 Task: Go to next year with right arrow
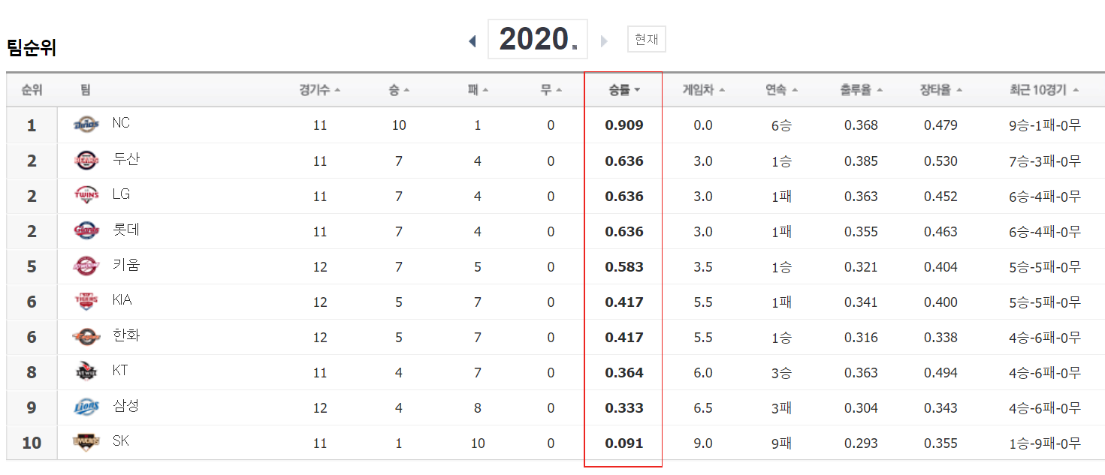pyautogui.click(x=604, y=41)
